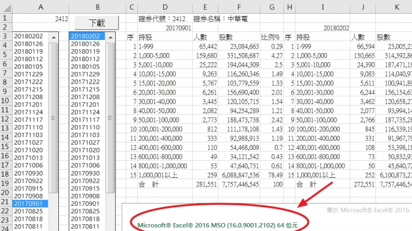Click the 下載 download button

pyautogui.click(x=97, y=23)
